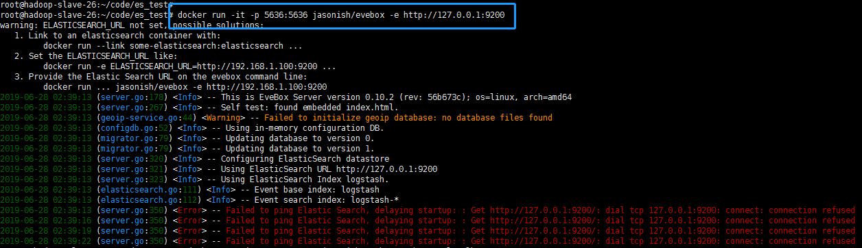The height and width of the screenshot is (248, 862).
Task: Select 'docker run ... jasonish/evebox -e' example line
Action: [185, 86]
